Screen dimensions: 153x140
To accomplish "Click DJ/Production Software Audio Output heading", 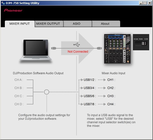I will (38, 73).
